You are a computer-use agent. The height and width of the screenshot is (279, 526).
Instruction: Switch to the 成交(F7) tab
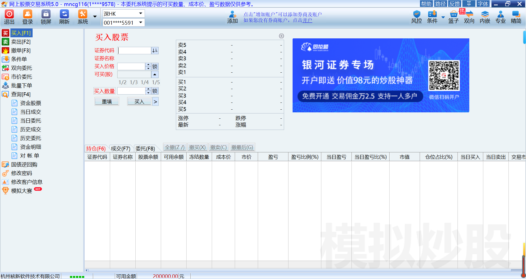click(121, 149)
